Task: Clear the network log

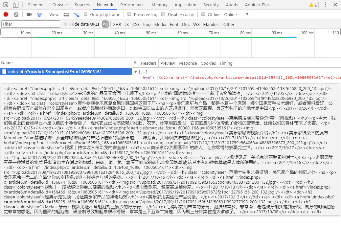Action: (16, 14)
